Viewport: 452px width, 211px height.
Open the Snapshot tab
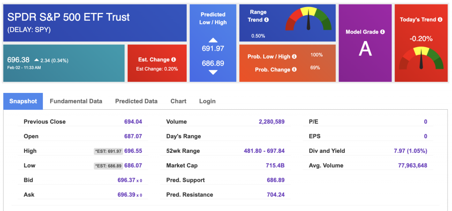(x=23, y=101)
